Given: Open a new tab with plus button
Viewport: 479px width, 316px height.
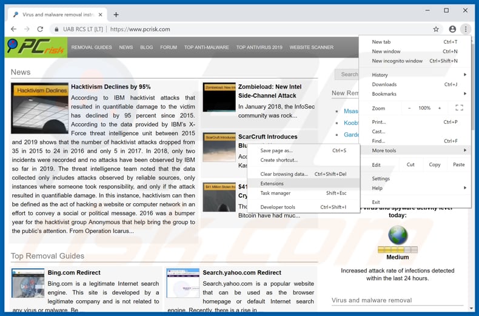Looking at the screenshot, I should [x=116, y=15].
